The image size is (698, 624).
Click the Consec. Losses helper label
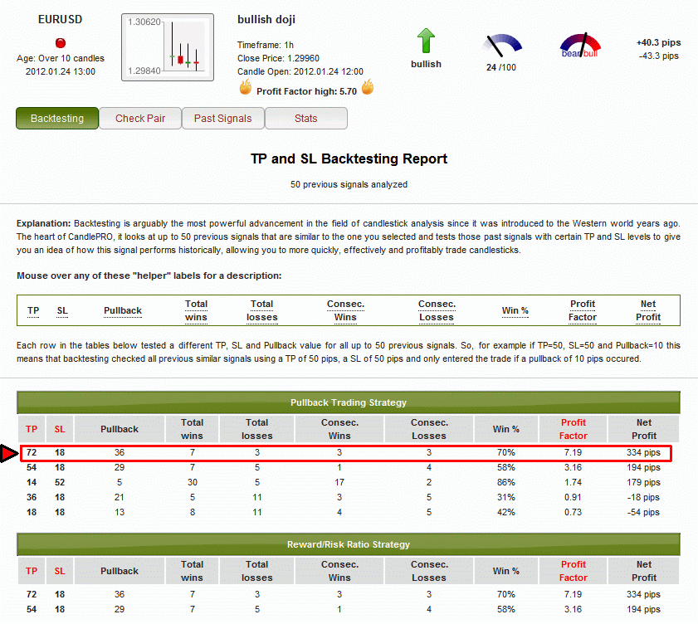437,310
